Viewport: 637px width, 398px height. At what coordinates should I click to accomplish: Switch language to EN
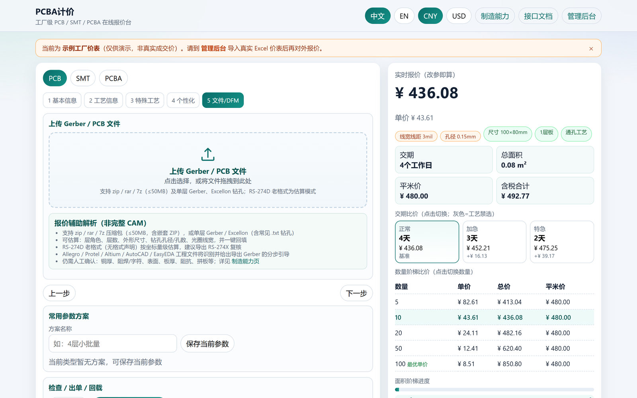[404, 16]
